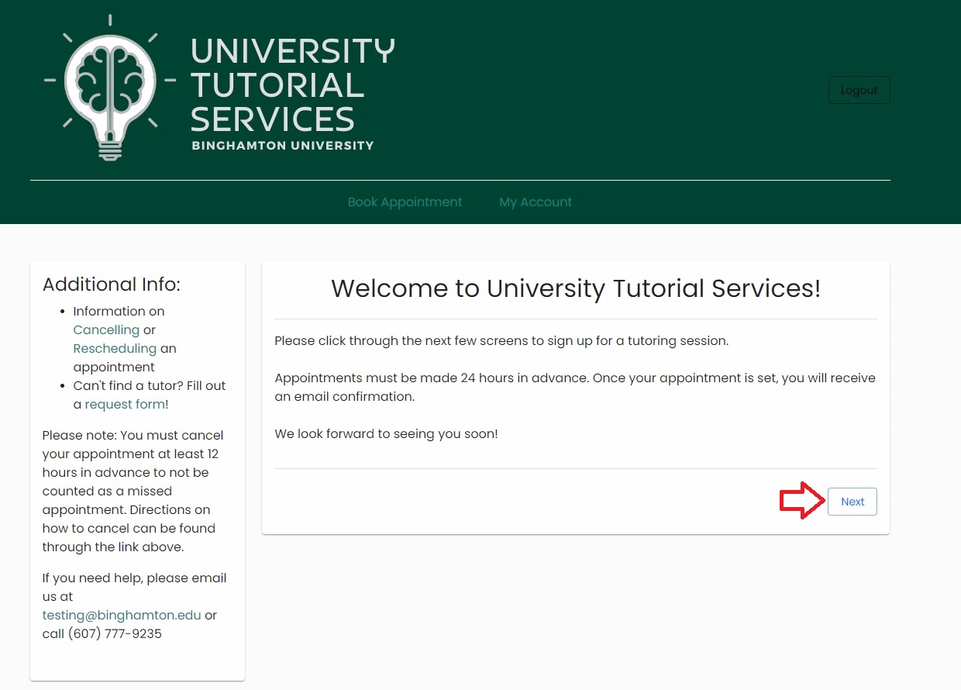Click the BINGHAMTON UNIVERSITY subtitle in the header

282,145
